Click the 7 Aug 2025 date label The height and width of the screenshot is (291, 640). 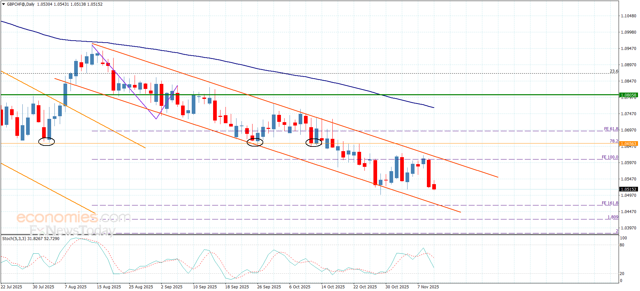(75, 287)
